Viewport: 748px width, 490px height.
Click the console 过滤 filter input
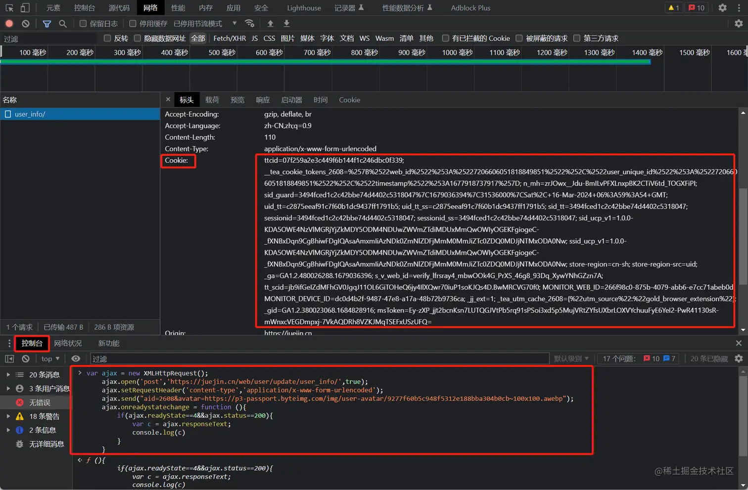pos(320,358)
